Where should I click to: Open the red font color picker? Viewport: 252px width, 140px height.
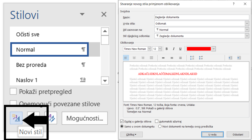click(x=214, y=49)
